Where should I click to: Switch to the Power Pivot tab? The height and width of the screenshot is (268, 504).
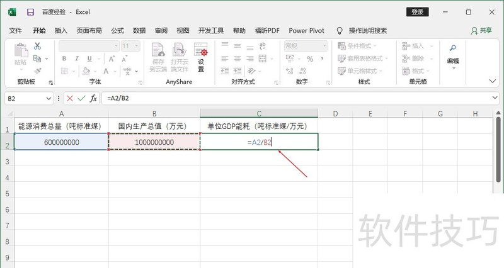point(307,31)
